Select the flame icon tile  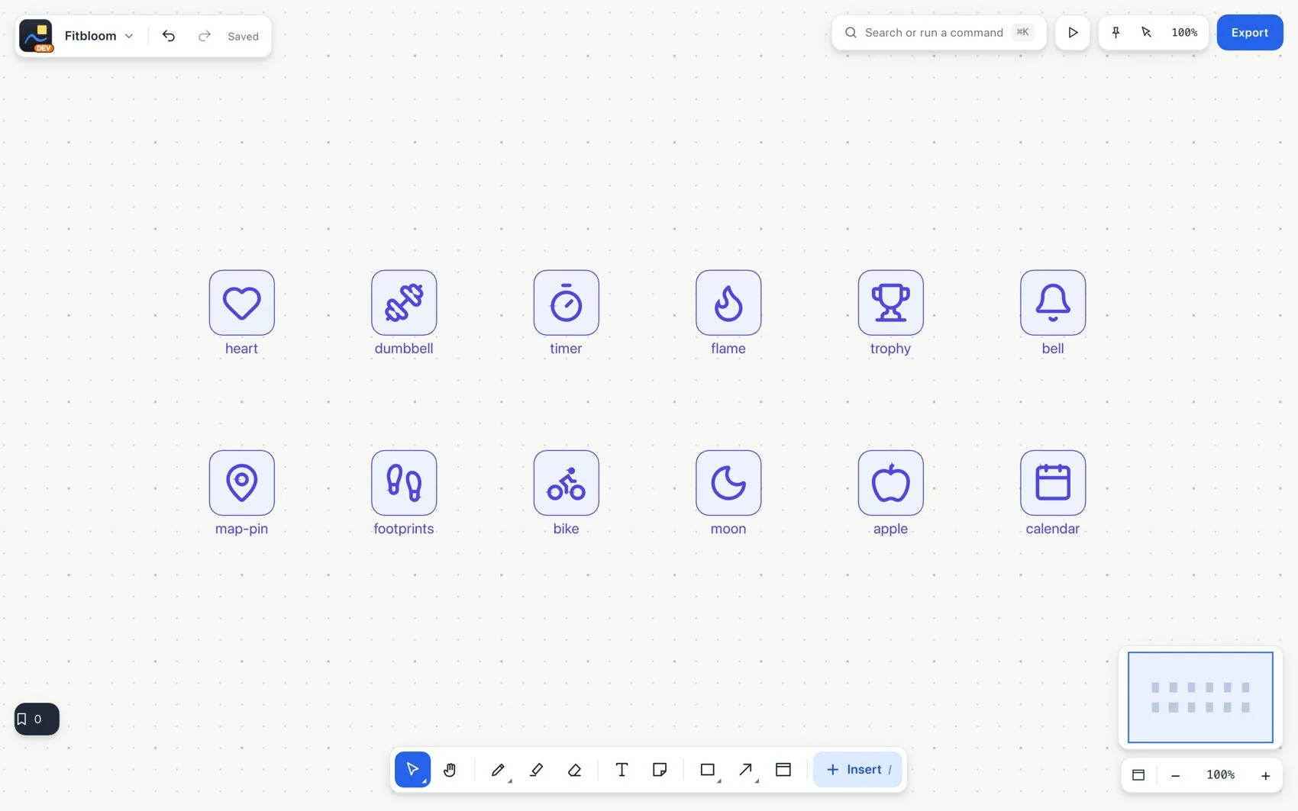click(x=728, y=302)
